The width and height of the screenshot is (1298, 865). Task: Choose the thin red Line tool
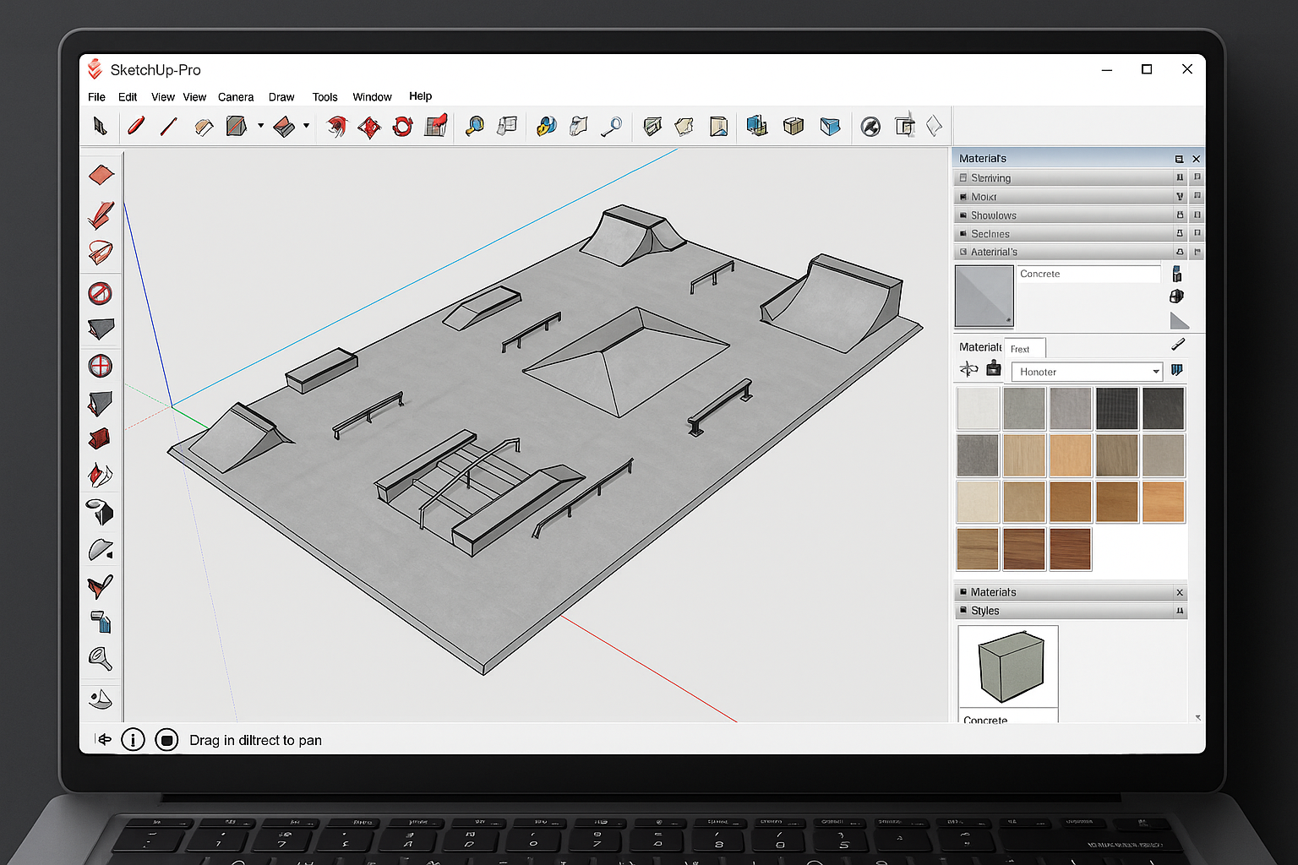(168, 126)
